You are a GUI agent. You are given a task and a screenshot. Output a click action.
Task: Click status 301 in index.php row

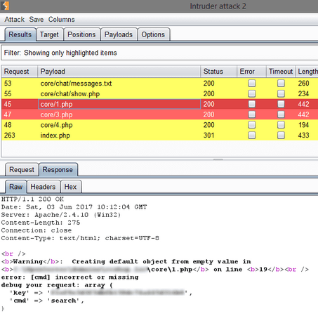[208, 136]
